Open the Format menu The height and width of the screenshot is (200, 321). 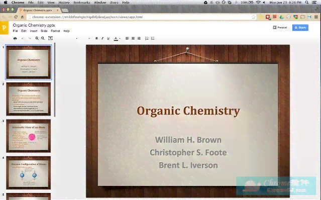(55, 31)
